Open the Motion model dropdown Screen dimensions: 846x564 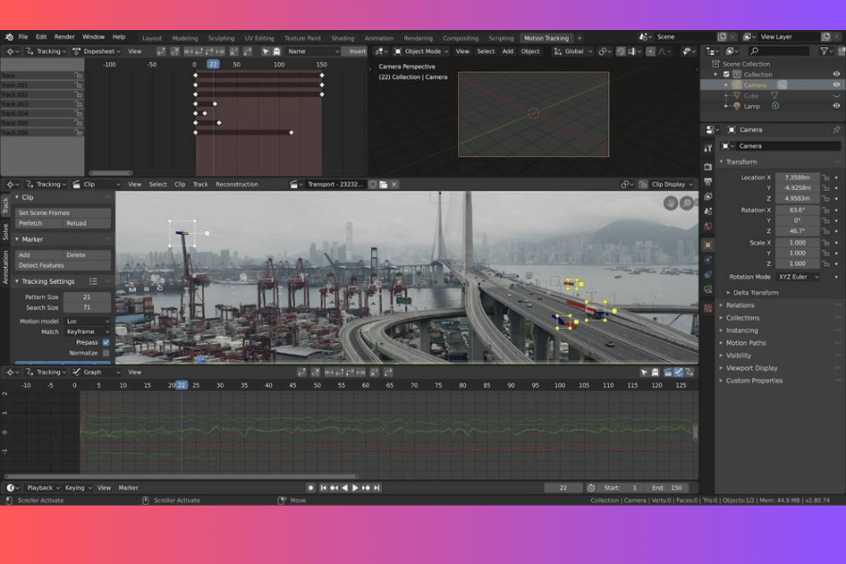[86, 321]
